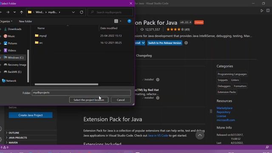Open extension settings gear near Pre-Release button
272x153 pixels.
tap(186, 43)
